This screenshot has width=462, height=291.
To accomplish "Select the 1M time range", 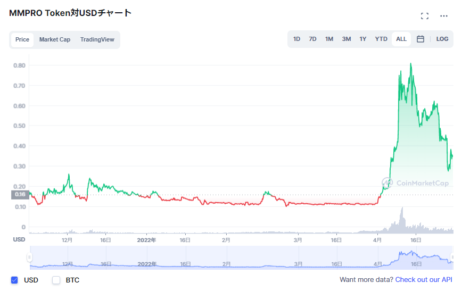I will [329, 39].
